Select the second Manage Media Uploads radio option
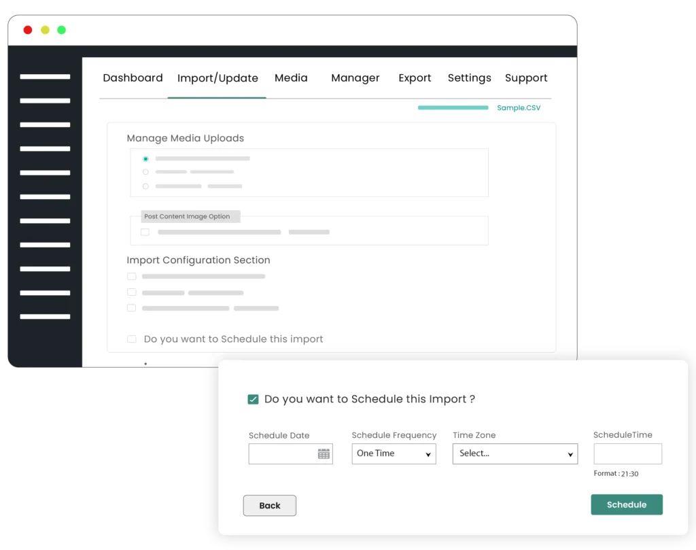The width and height of the screenshot is (696, 550). pyautogui.click(x=145, y=172)
